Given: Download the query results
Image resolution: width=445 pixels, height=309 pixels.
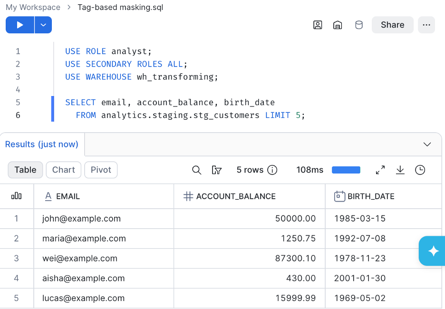Looking at the screenshot, I should coord(400,170).
